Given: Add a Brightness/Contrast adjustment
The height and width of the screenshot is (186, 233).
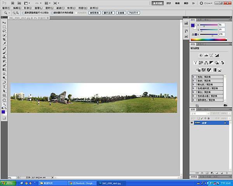Looking at the screenshot, I should [201, 55].
